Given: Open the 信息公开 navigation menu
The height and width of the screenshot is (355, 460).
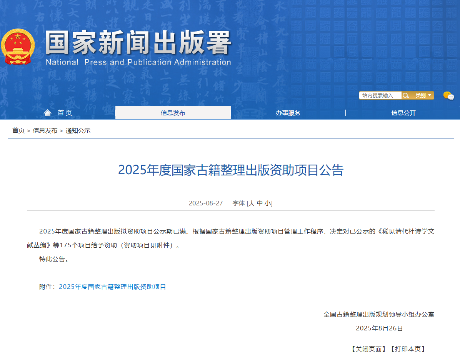Looking at the screenshot, I should click(x=403, y=113).
